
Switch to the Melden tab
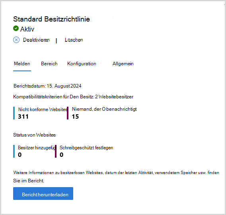(x=22, y=64)
